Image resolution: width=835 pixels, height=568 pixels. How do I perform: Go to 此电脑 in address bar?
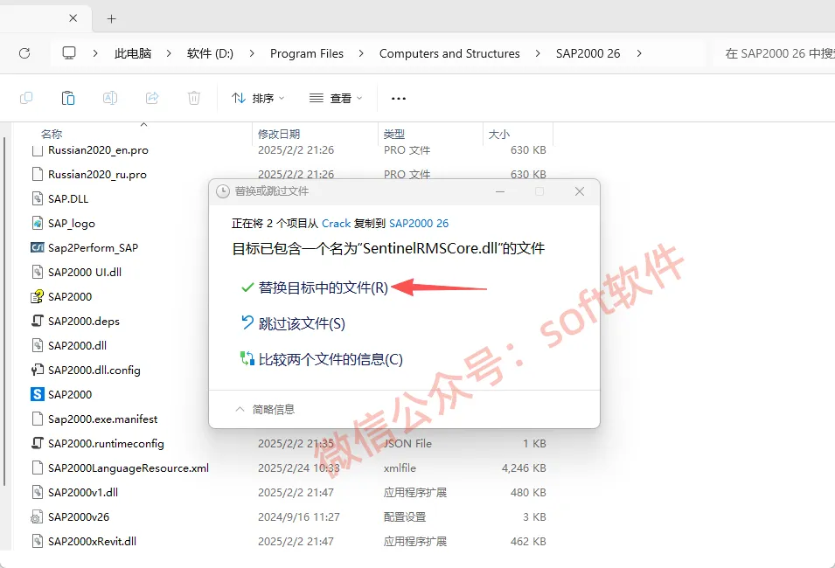click(133, 53)
